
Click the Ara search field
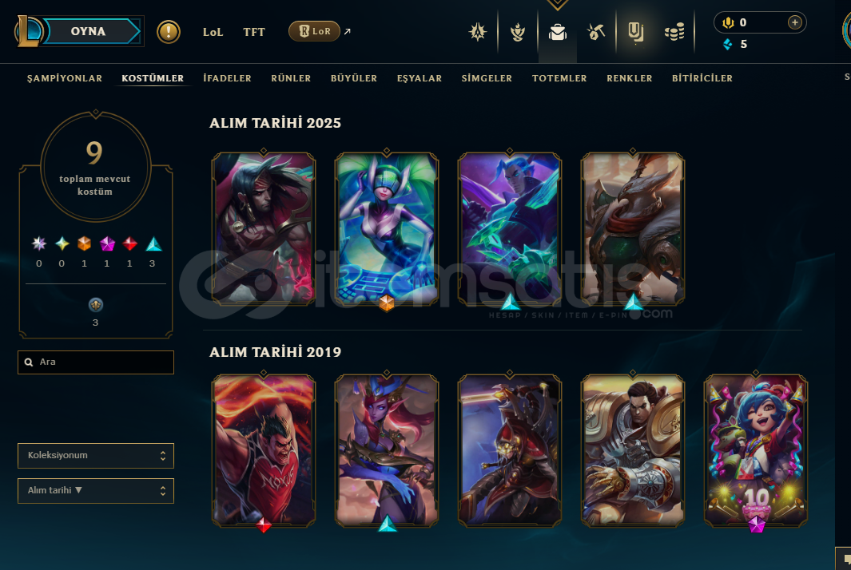pos(96,362)
